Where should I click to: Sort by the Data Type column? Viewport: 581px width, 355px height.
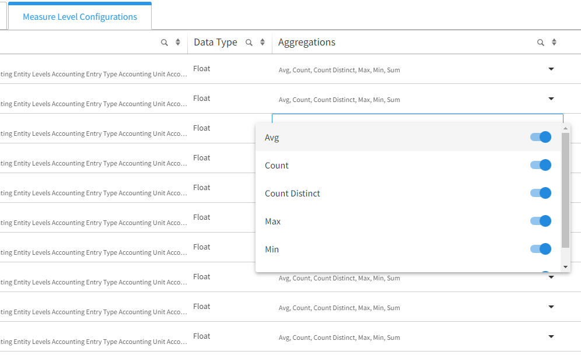point(262,43)
